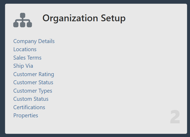Open Customer Types configuration
190x137 pixels.
coord(33,91)
